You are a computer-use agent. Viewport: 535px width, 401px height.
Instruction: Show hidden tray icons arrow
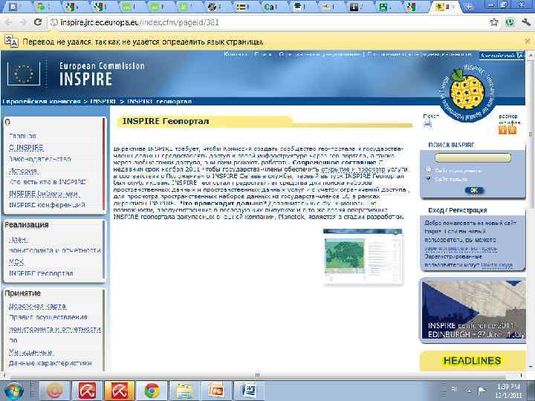pyautogui.click(x=469, y=391)
